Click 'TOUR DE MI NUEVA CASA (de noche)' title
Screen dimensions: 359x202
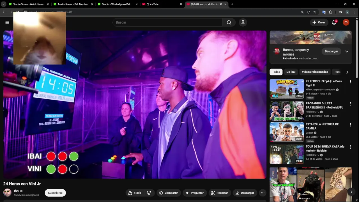coord(325,148)
